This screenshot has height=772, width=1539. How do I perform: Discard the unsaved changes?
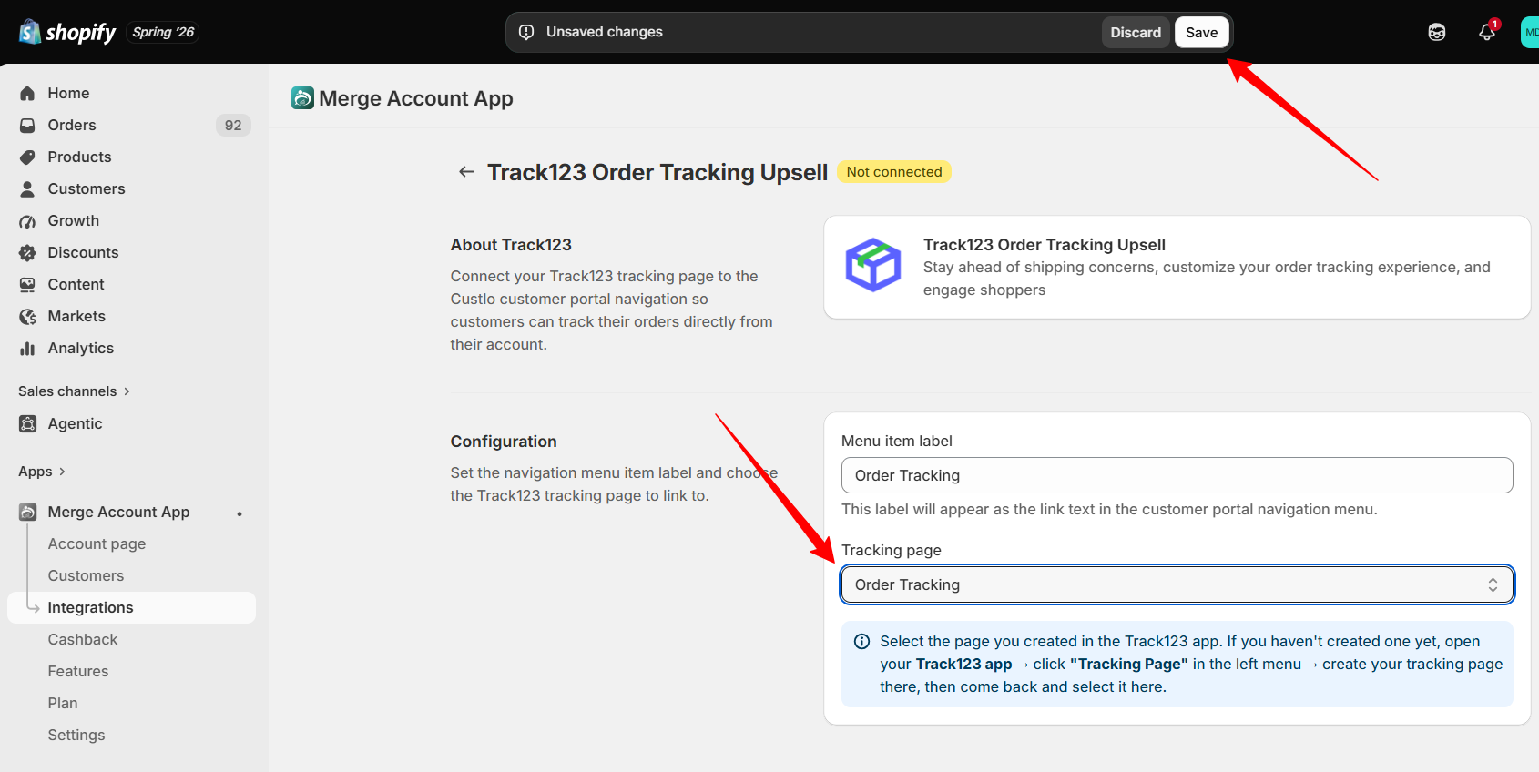(x=1136, y=32)
